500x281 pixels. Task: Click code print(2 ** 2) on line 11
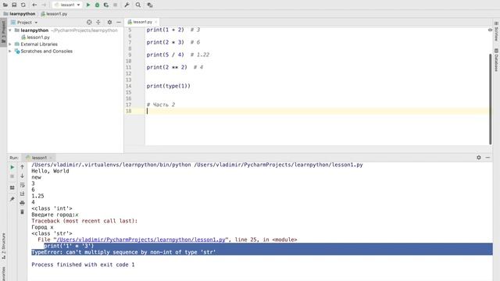click(166, 67)
